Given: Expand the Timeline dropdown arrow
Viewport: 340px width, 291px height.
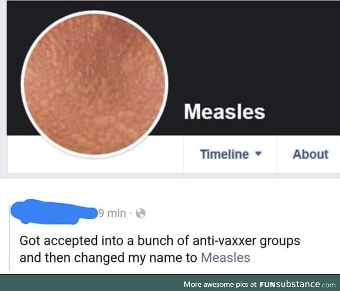Looking at the screenshot, I should [258, 153].
